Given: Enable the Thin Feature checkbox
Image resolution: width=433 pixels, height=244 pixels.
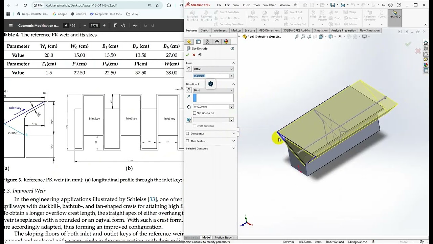Looking at the screenshot, I should (x=187, y=141).
